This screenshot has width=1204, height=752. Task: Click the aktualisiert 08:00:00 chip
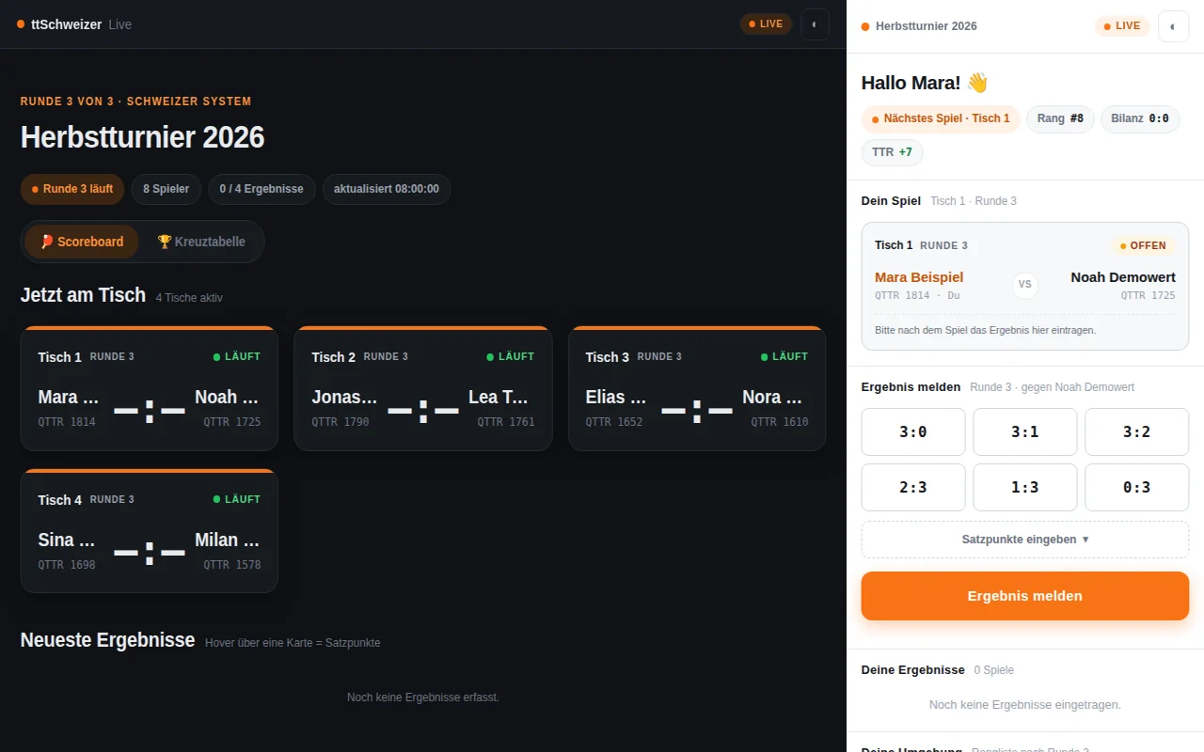coord(387,189)
